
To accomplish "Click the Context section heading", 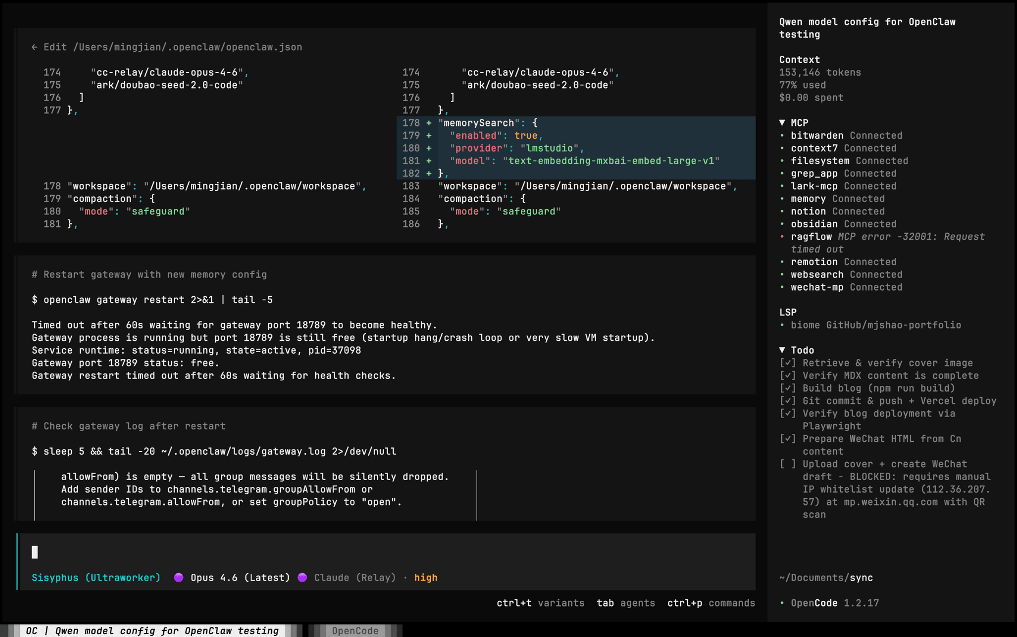I will pos(799,60).
